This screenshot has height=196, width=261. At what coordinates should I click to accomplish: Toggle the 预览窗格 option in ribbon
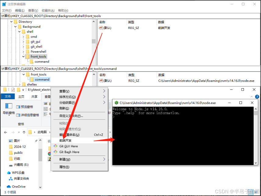pos(25,107)
